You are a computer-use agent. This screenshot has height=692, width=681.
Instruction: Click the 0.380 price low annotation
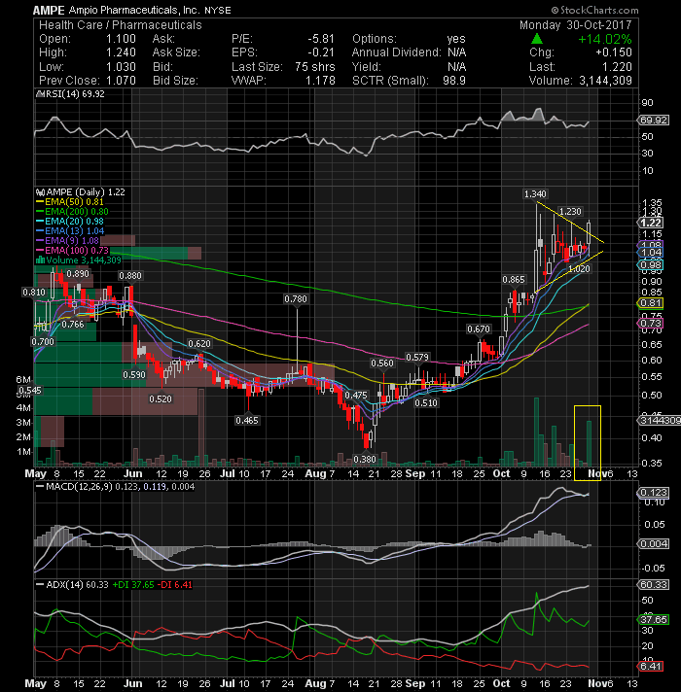pos(365,459)
